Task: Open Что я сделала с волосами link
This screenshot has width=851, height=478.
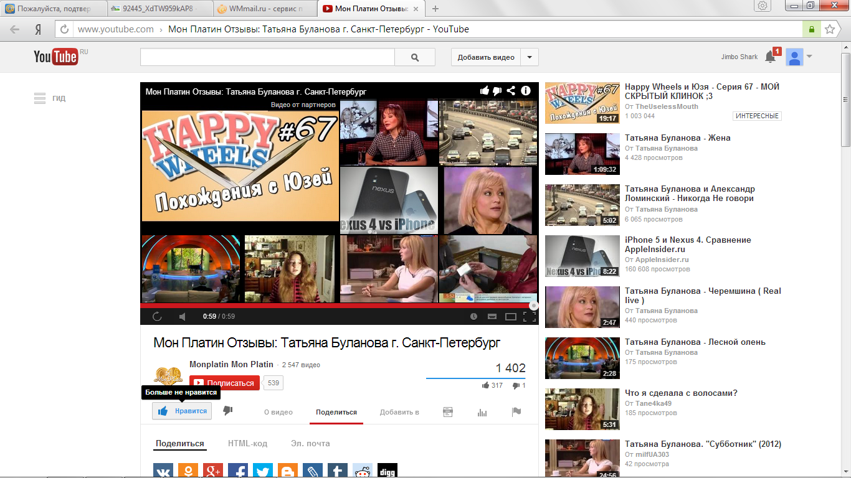Action: (681, 393)
